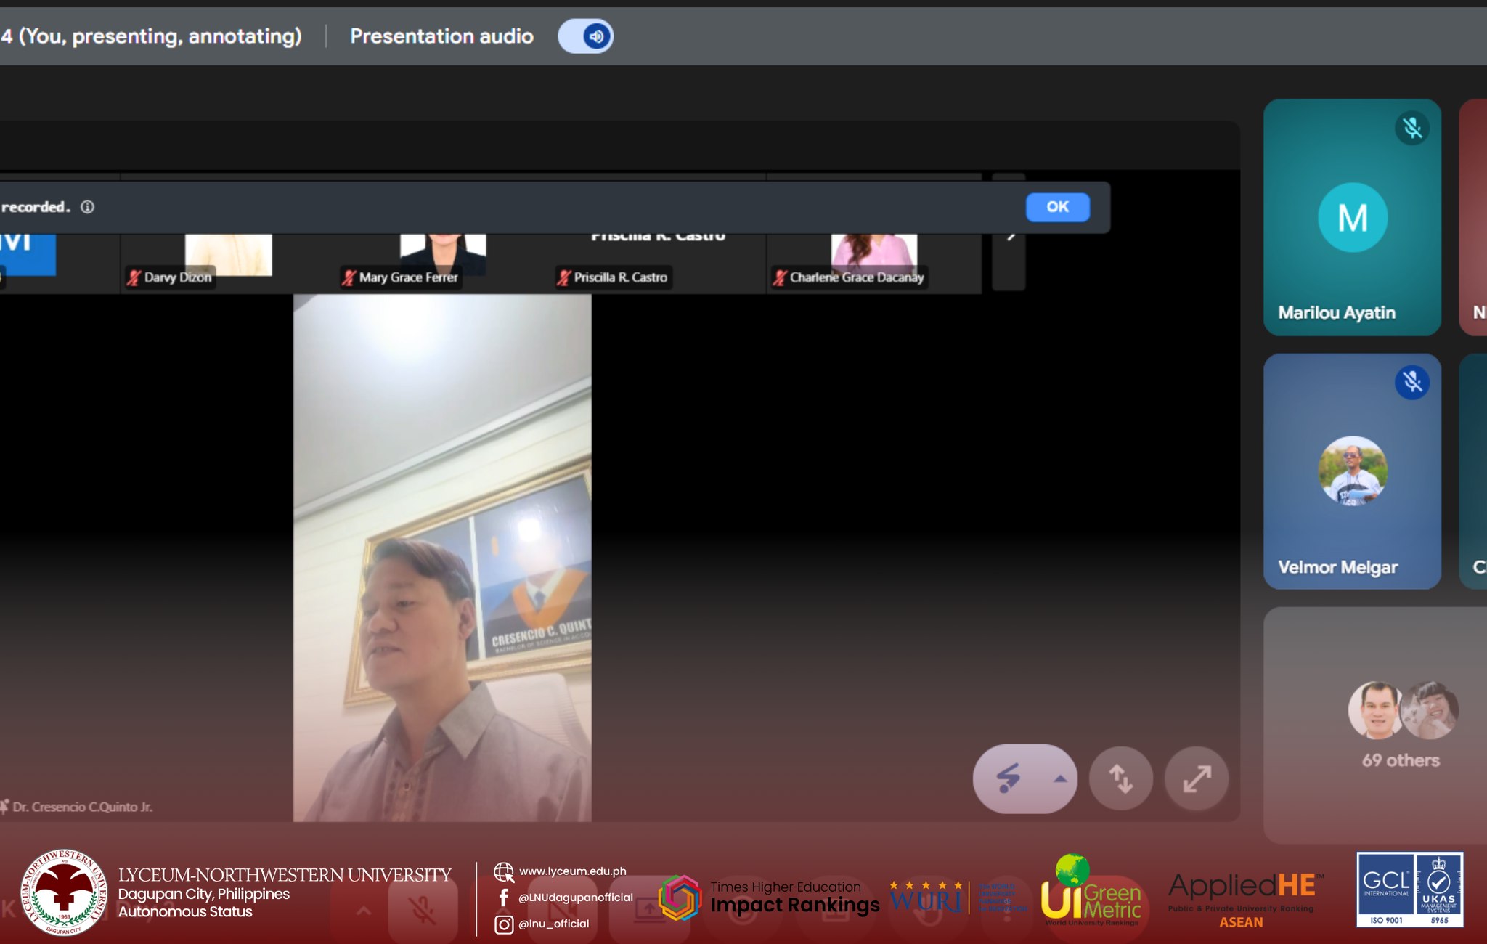The height and width of the screenshot is (944, 1487).
Task: Click the swap arrows button on presentation
Action: click(1120, 778)
